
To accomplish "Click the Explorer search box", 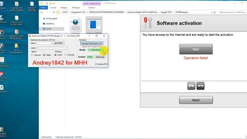I will coord(232,12).
